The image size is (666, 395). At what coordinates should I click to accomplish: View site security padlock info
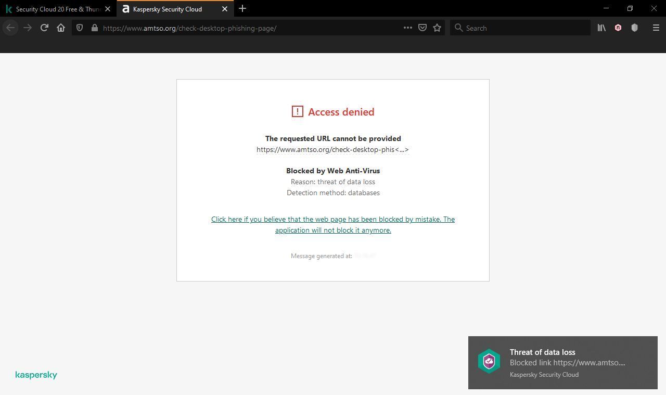point(94,28)
